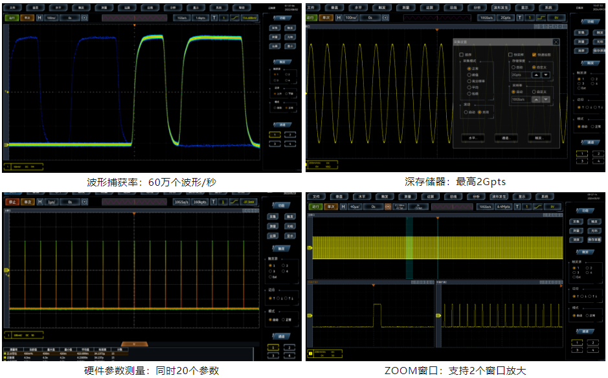Click the 水平... button in the acquisition dialog

point(472,138)
